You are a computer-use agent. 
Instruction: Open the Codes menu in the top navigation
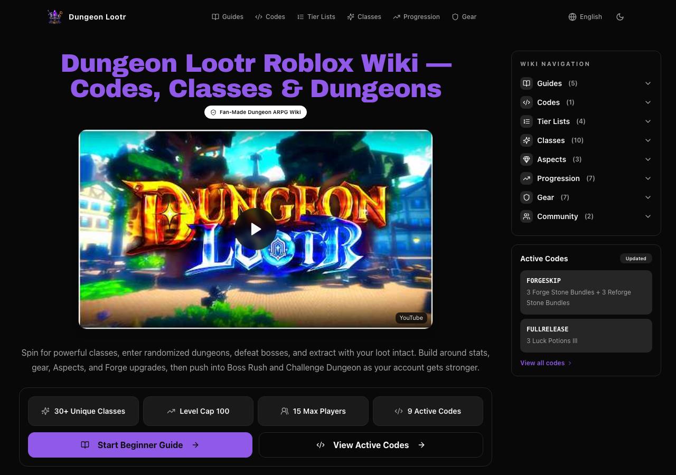[x=270, y=17]
